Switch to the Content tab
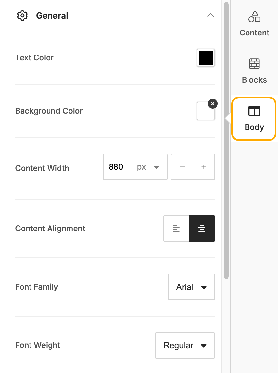278x373 pixels. pos(254,33)
